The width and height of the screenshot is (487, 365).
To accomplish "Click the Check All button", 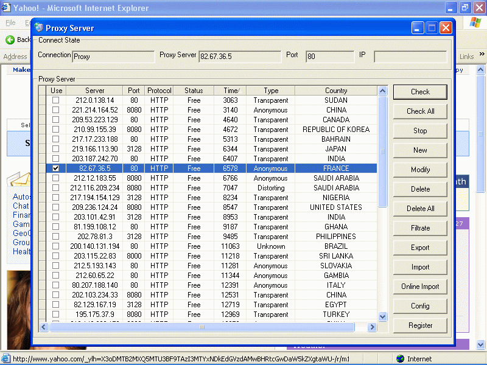I will [x=420, y=111].
